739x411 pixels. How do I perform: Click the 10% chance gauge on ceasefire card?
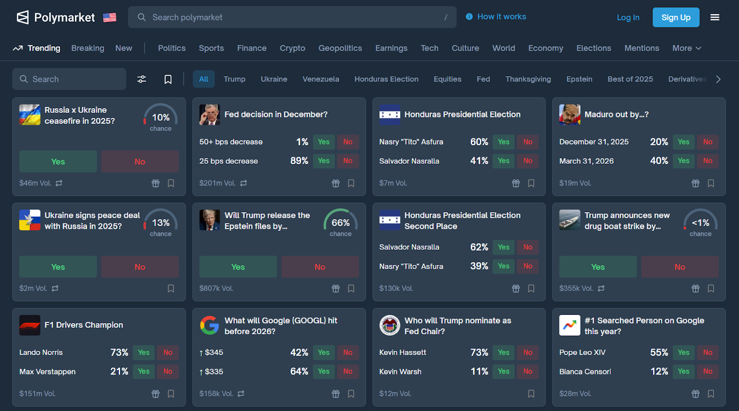click(x=161, y=117)
